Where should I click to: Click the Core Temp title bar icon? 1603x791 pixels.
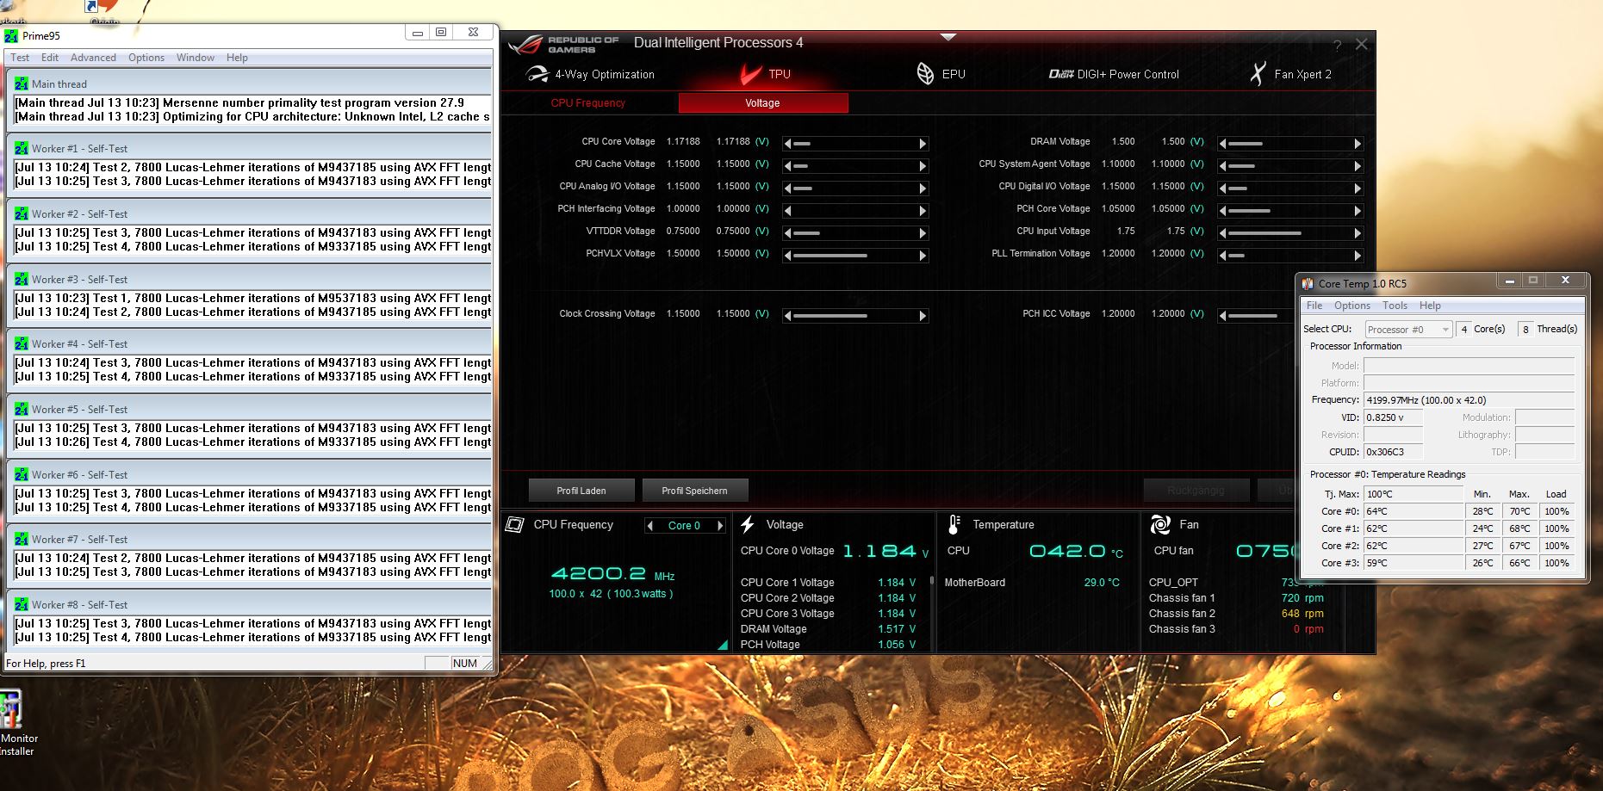[x=1308, y=283]
